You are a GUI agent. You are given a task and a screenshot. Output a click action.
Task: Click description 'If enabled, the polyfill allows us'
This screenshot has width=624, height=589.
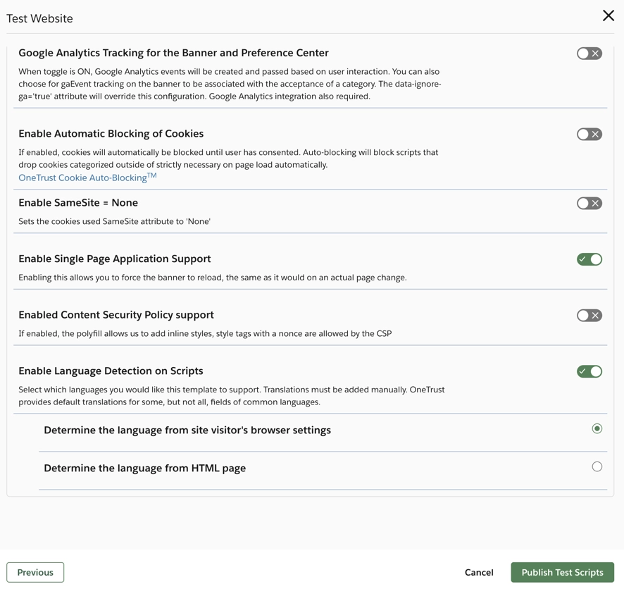pos(205,333)
